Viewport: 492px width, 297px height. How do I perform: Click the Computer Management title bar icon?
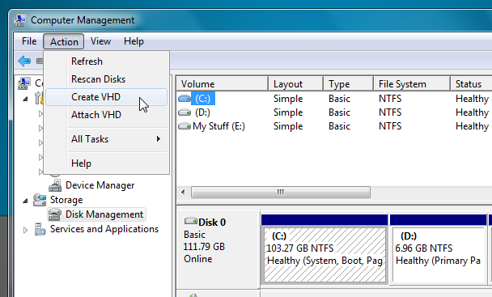(x=19, y=20)
